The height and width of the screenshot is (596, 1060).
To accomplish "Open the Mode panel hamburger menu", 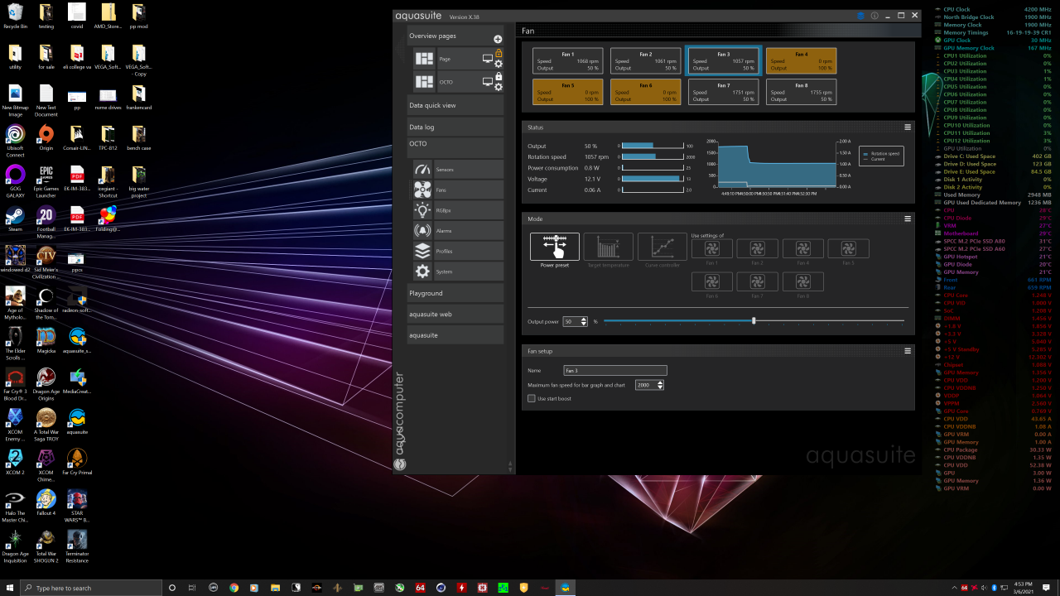I will 908,219.
